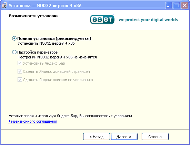Click text Установить NOD32 версия 4 x86
This screenshot has width=190, height=145.
coord(46,43)
